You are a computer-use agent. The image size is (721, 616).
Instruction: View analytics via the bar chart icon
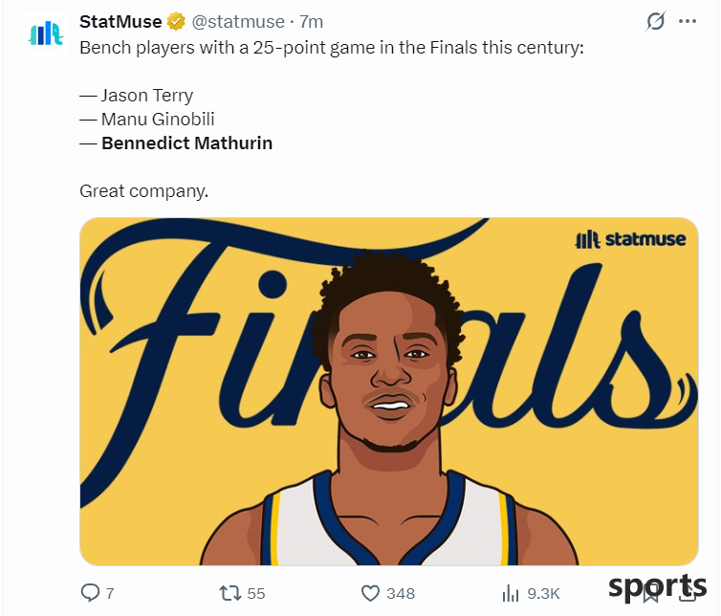pyautogui.click(x=511, y=593)
